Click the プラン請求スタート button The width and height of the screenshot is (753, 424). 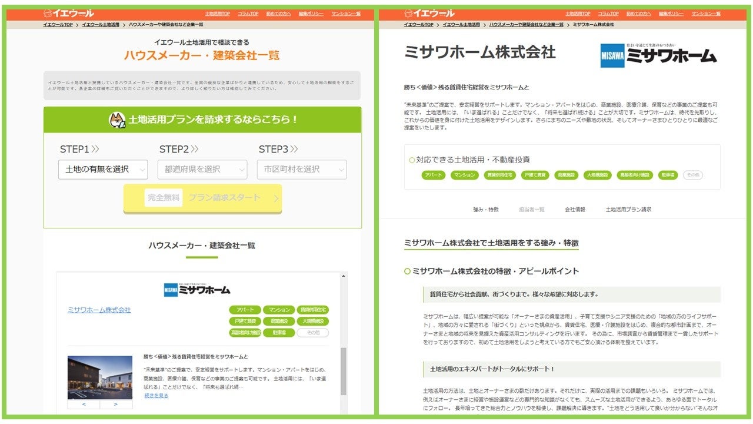click(x=202, y=198)
